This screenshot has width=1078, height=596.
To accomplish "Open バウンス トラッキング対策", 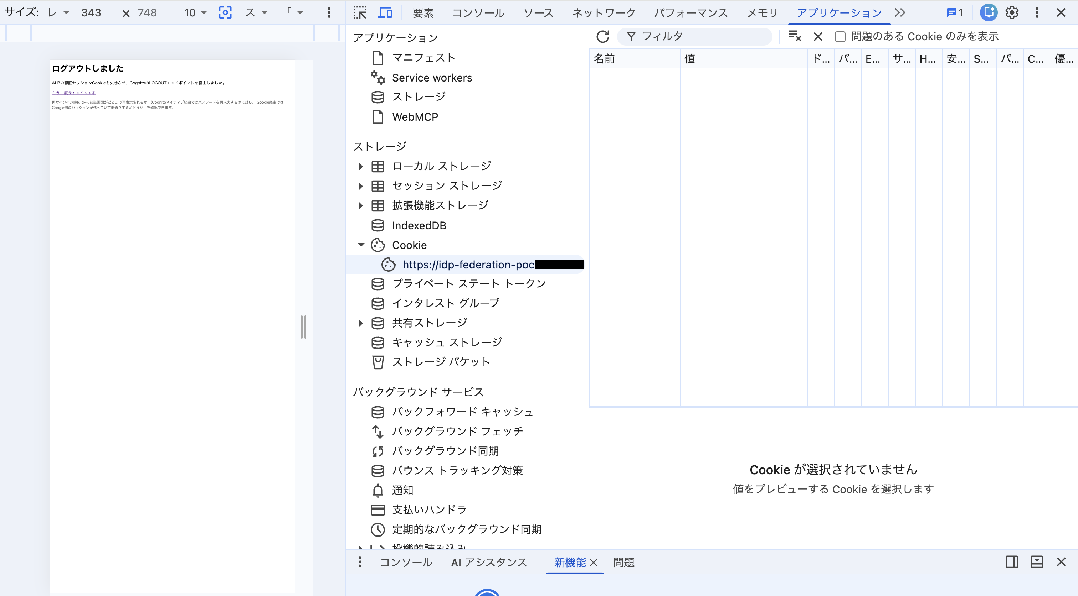I will [x=457, y=471].
